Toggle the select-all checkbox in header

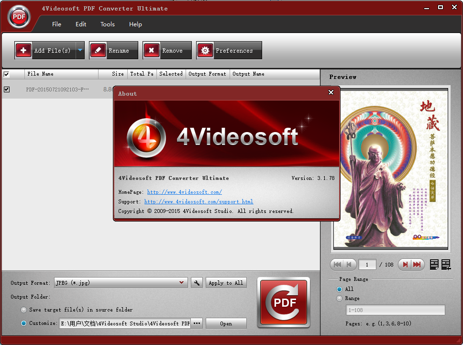click(6, 74)
